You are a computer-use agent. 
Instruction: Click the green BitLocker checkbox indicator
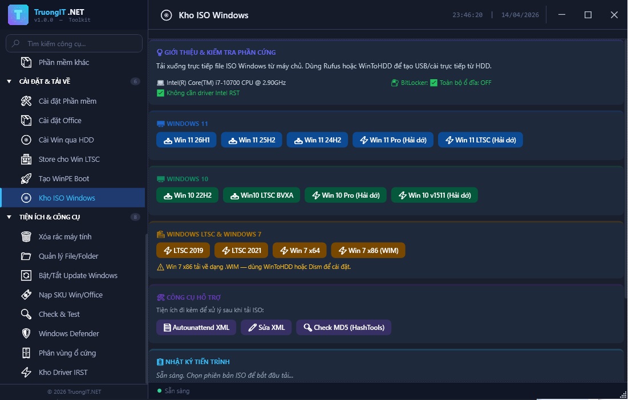(433, 83)
